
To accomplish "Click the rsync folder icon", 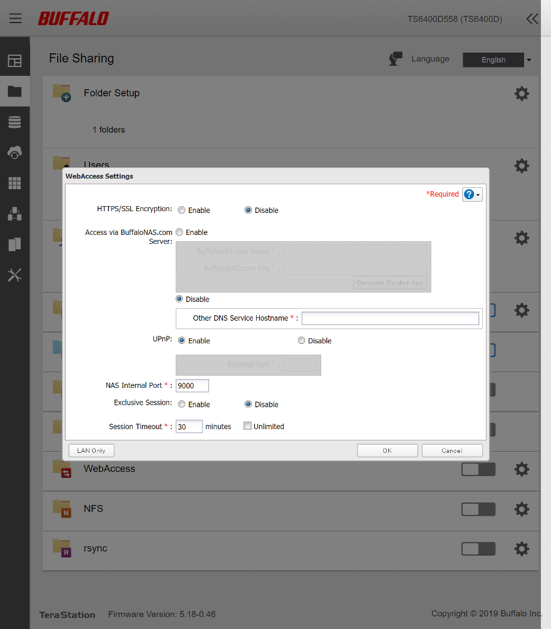I will (62, 548).
